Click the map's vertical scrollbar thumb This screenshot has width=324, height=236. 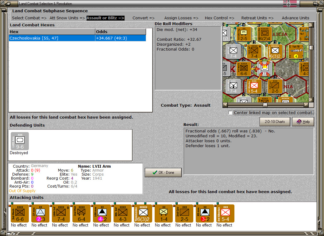coord(311,48)
